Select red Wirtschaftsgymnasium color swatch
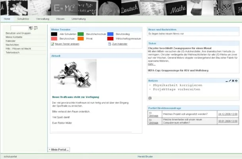This screenshot has height=159, width=242. pyautogui.click(x=110, y=39)
